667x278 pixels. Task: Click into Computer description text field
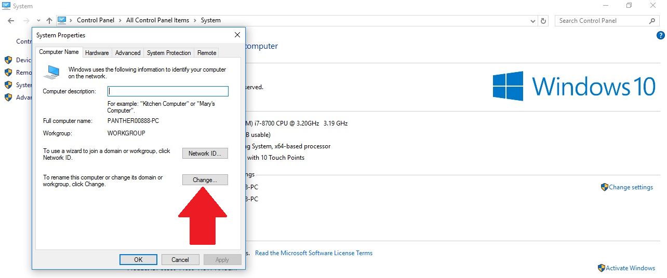coord(168,91)
